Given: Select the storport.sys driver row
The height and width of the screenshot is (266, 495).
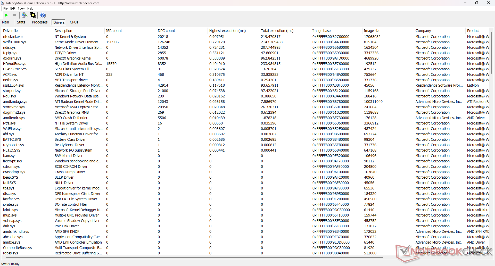Looking at the screenshot, I should click(x=246, y=91).
